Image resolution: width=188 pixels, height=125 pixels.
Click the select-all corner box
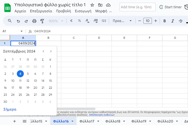coord(5,37)
